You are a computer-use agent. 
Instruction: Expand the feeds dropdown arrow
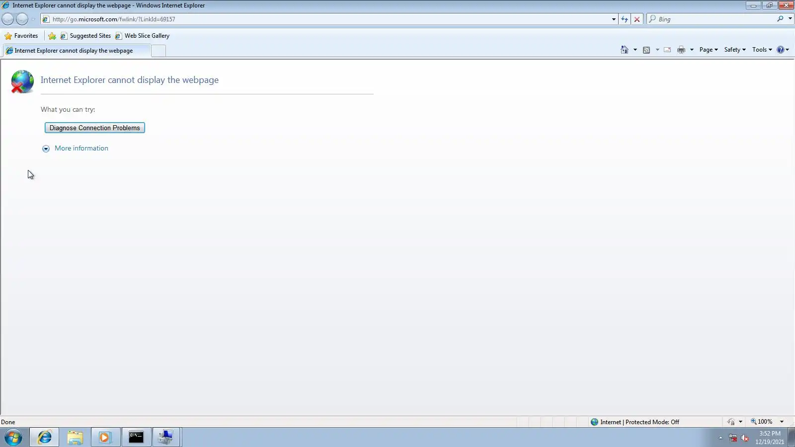tap(657, 50)
